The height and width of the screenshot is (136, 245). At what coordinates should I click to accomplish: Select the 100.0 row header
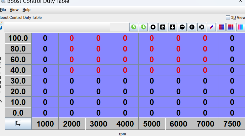coord(18,38)
